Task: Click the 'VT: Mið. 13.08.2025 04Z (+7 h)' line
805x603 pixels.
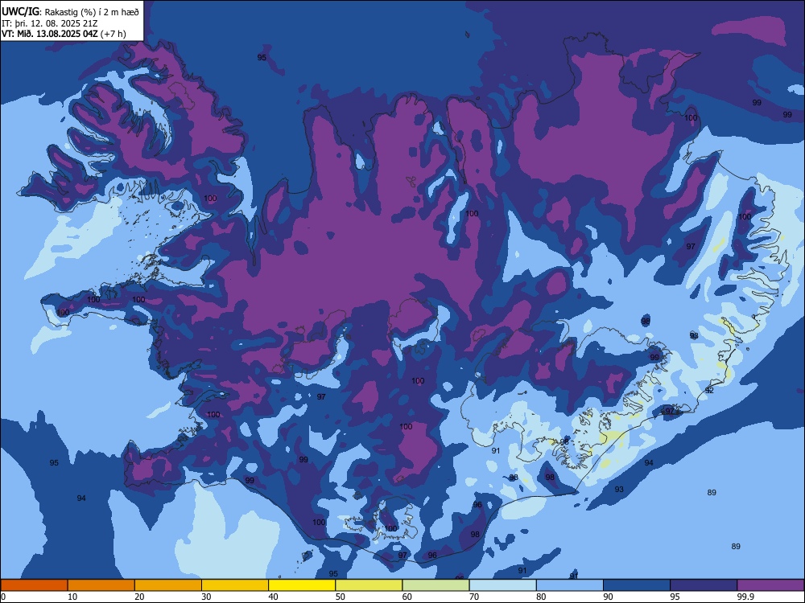Action: pos(64,34)
